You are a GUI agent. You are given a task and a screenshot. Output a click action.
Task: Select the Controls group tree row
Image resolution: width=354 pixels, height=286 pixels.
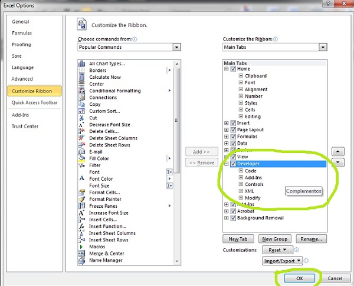(x=254, y=184)
